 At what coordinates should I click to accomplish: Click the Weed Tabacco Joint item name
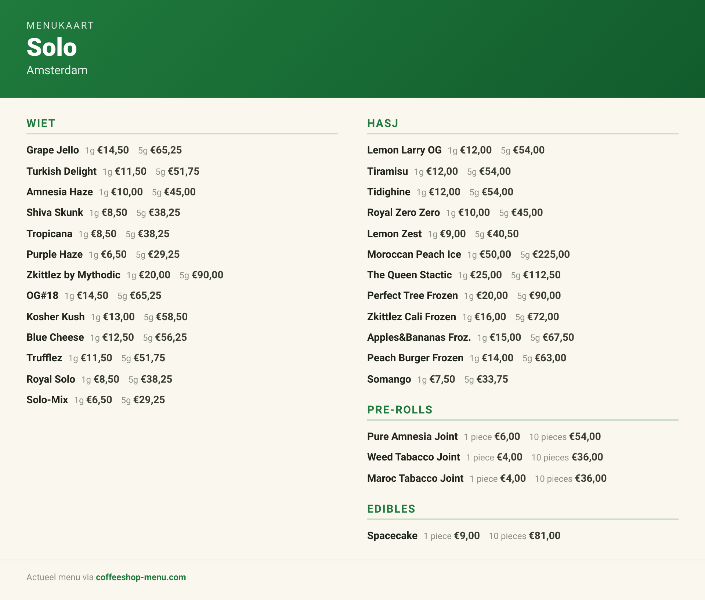pyautogui.click(x=413, y=457)
